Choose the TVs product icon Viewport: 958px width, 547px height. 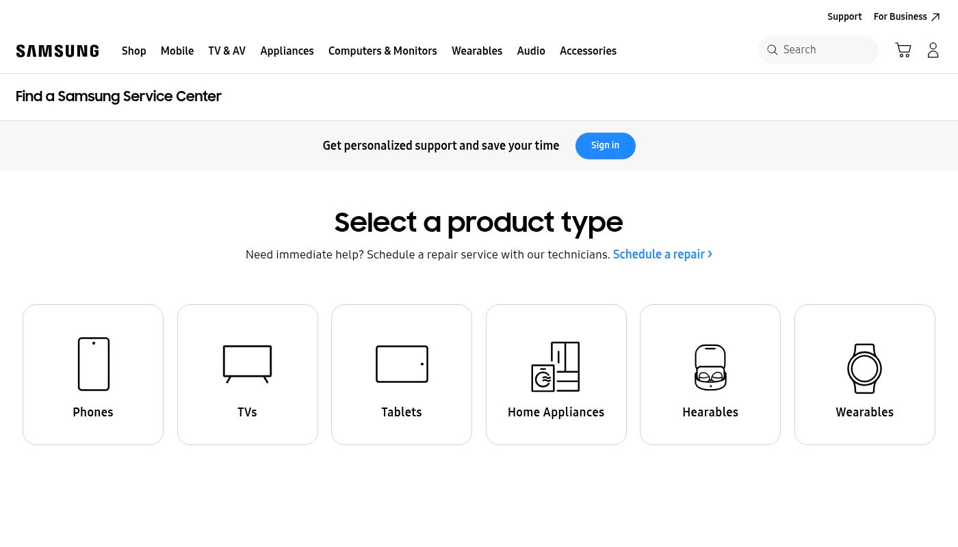(247, 364)
